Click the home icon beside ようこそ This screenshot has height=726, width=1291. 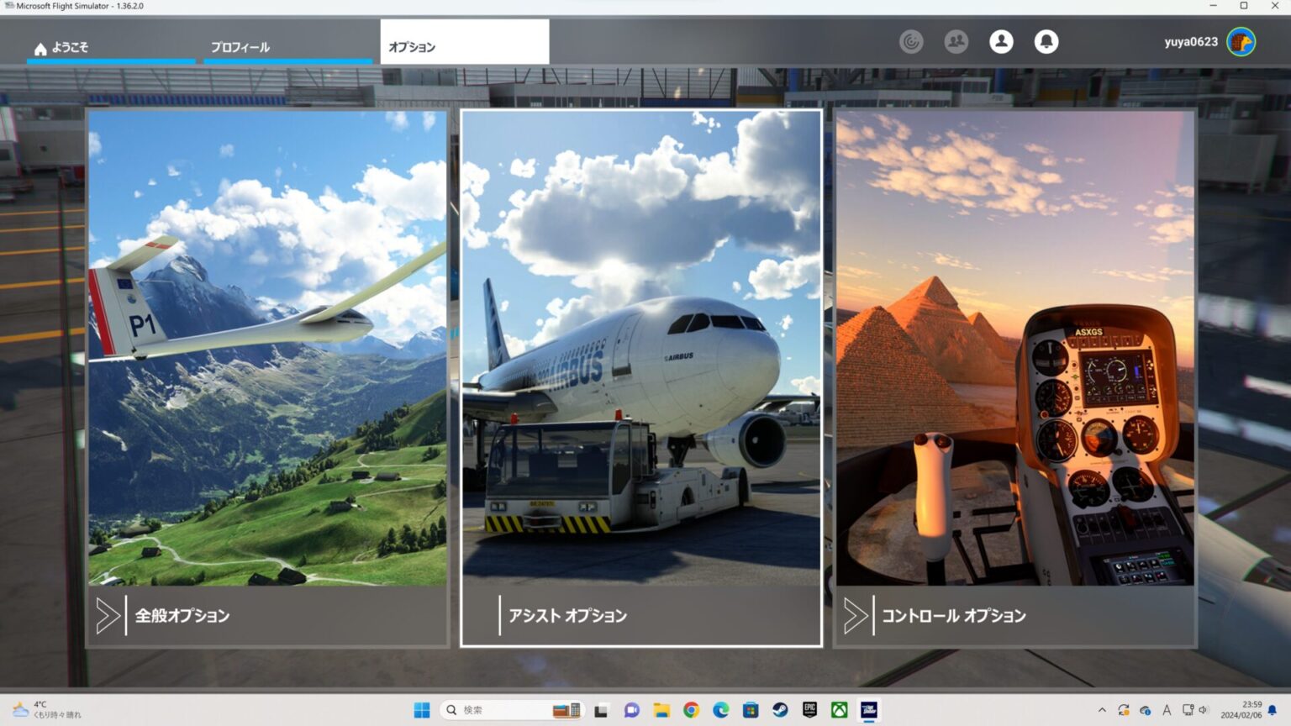click(x=40, y=49)
